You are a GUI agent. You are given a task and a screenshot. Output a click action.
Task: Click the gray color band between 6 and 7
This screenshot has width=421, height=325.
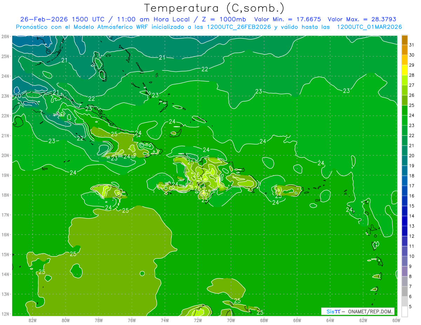(405, 292)
